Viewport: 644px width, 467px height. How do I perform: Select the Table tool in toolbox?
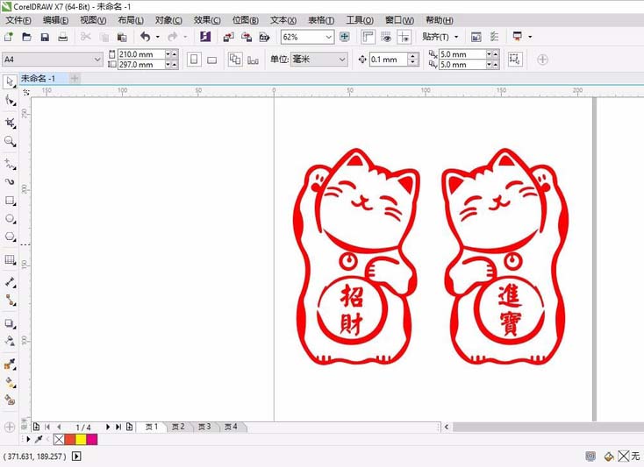click(x=10, y=260)
